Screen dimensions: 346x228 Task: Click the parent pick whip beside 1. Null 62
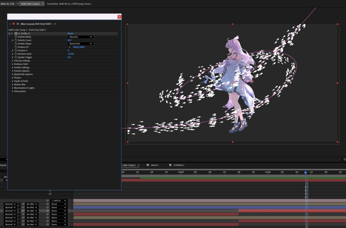pos(47,201)
